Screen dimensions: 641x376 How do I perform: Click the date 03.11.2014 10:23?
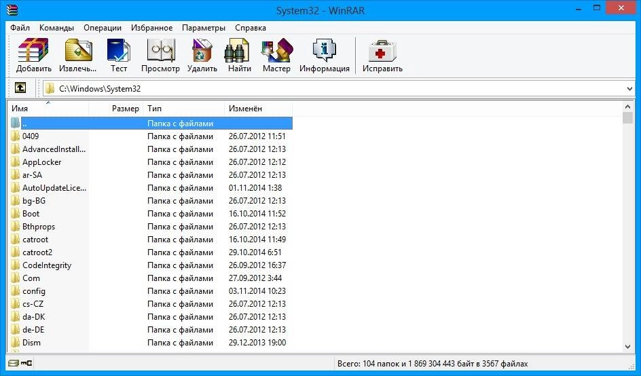click(x=257, y=291)
